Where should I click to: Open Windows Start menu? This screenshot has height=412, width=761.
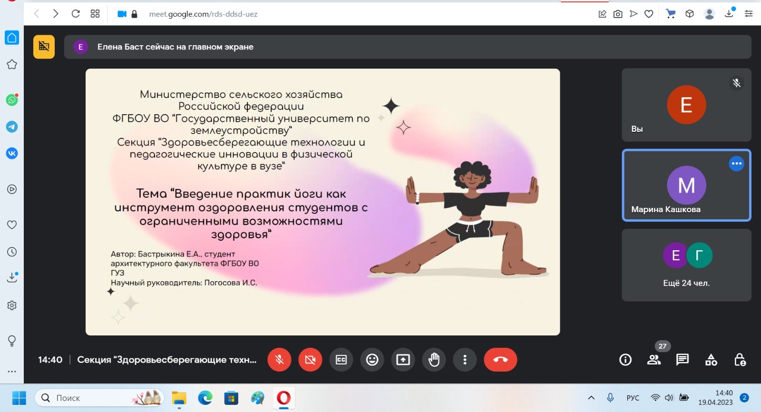(19, 398)
